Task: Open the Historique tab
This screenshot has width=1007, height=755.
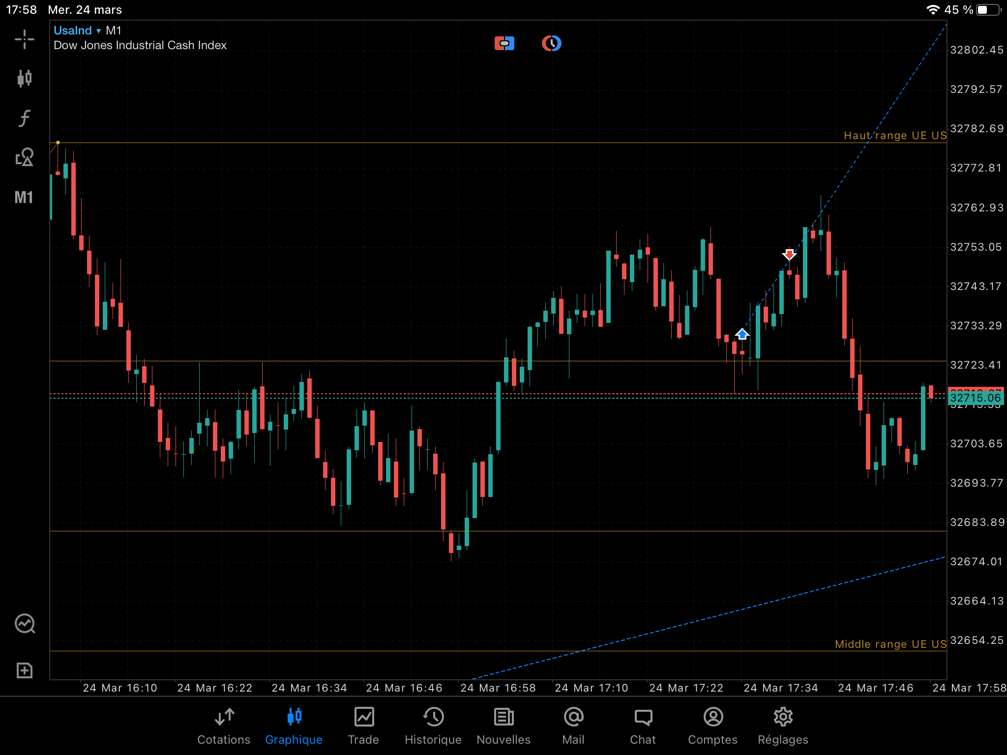Action: pos(433,726)
